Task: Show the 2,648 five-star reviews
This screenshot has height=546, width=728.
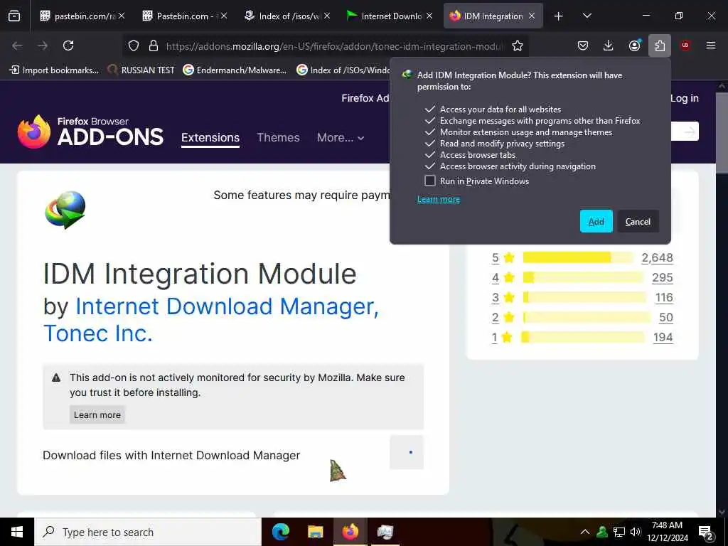Action: [x=657, y=257]
